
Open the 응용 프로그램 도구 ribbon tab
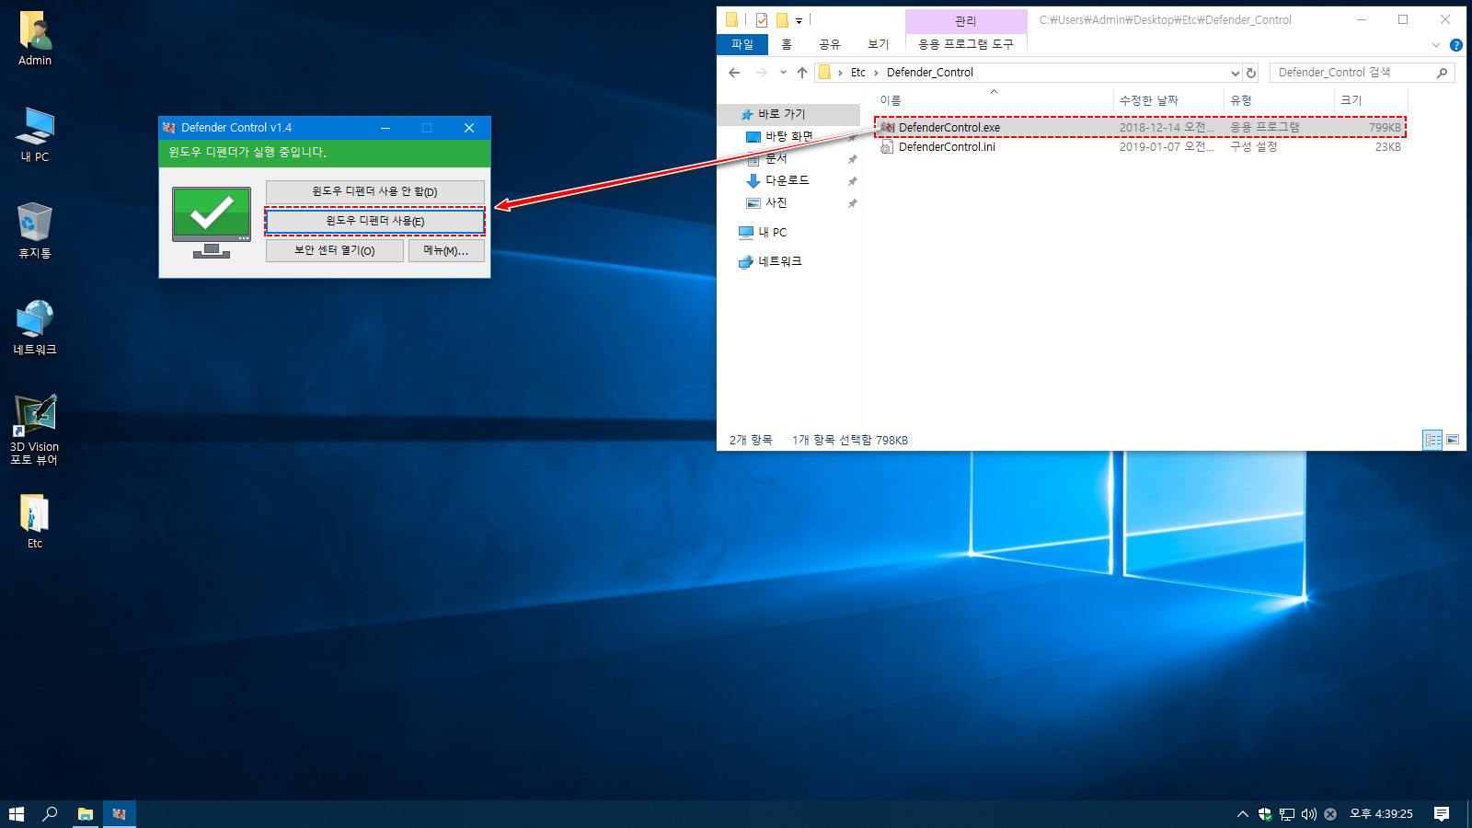pos(966,44)
